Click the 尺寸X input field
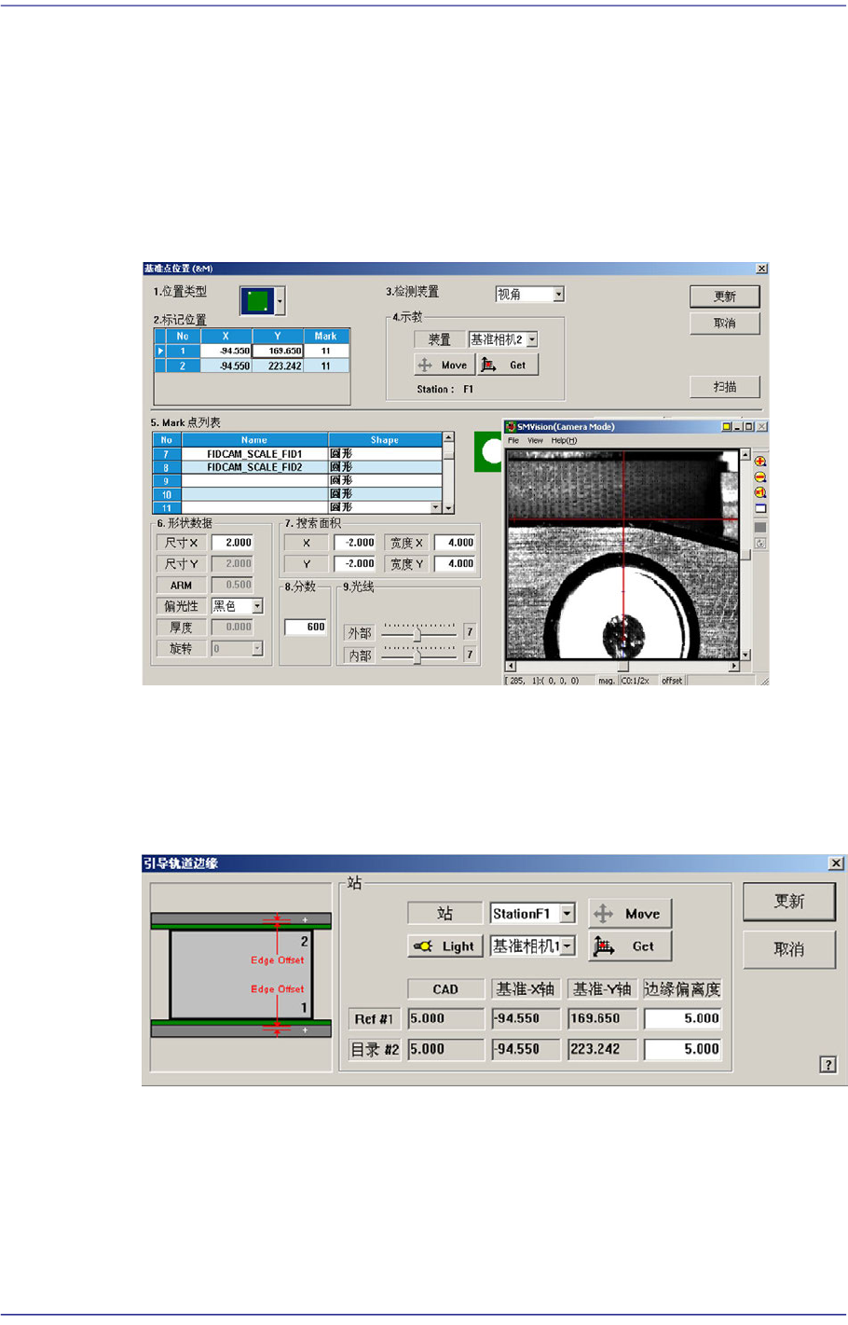 pos(232,543)
